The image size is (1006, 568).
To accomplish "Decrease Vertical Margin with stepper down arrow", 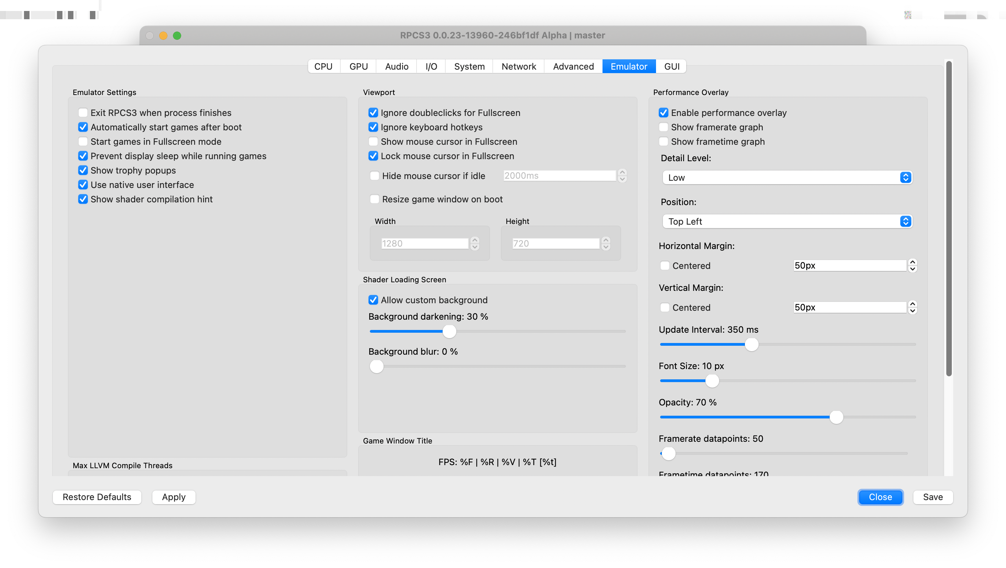I will click(912, 311).
